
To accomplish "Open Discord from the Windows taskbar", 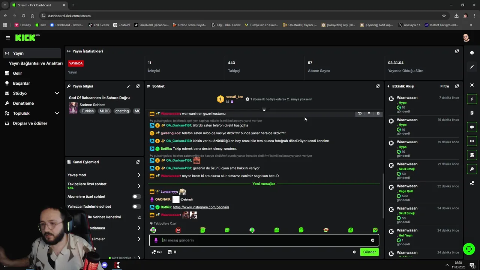I will (x=105, y=265).
